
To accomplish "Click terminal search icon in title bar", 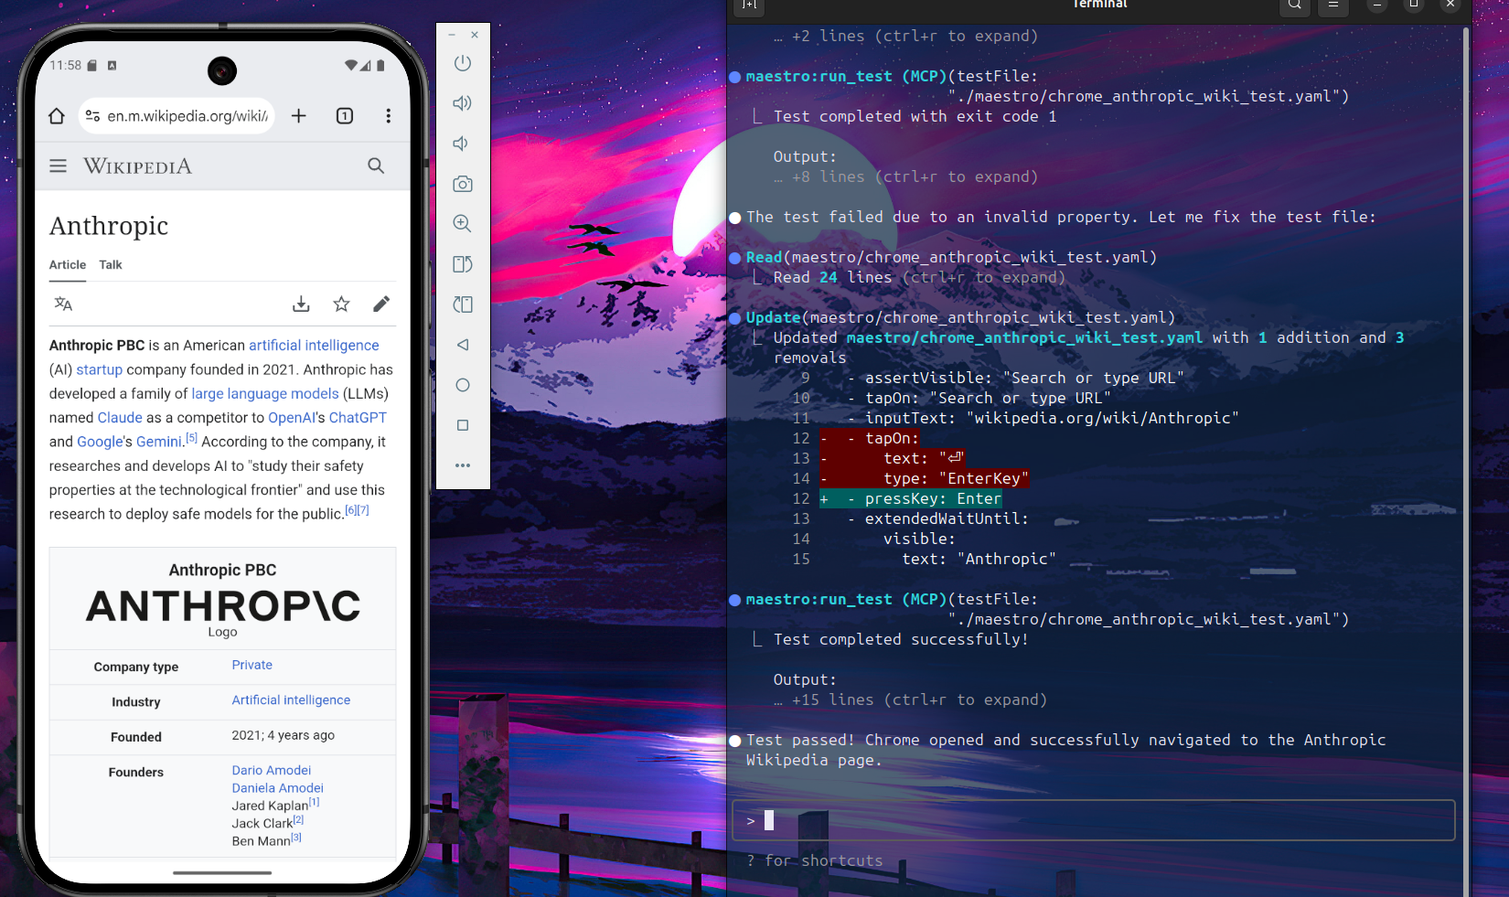I will tap(1295, 5).
